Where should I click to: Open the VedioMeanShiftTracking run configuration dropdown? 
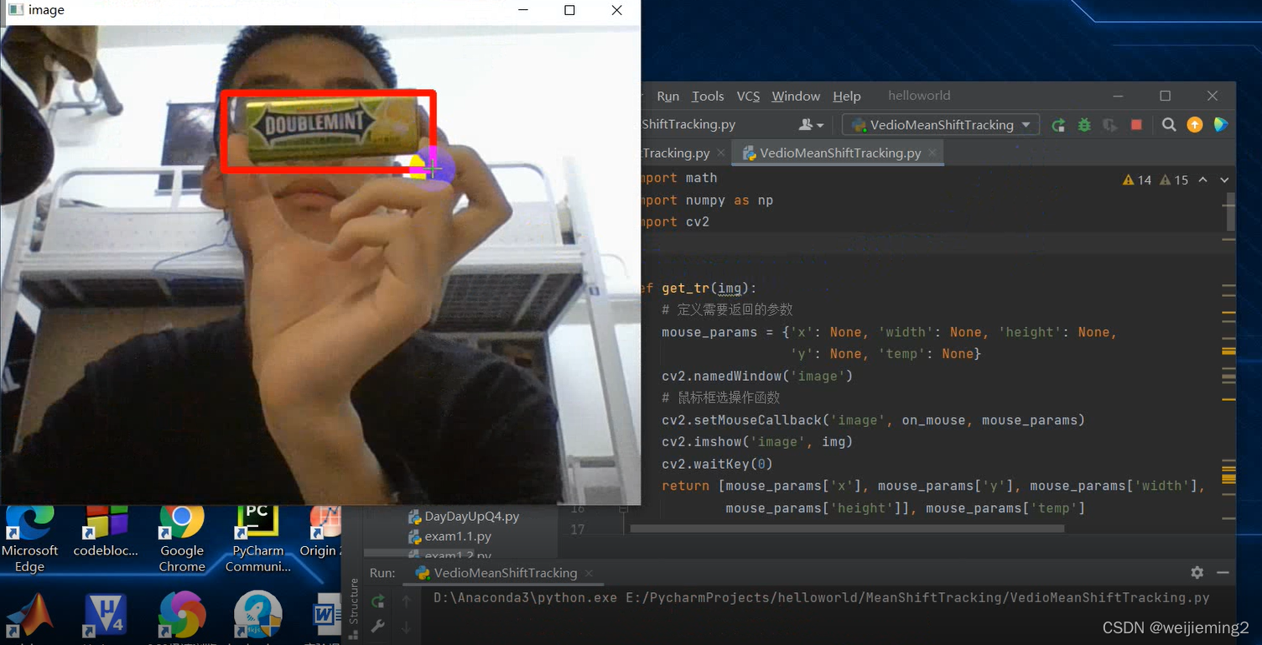(x=941, y=125)
